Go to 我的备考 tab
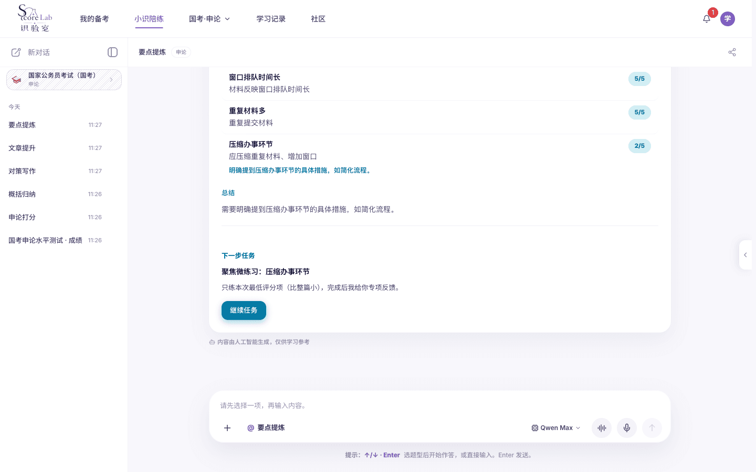This screenshot has height=472, width=756. coord(94,19)
